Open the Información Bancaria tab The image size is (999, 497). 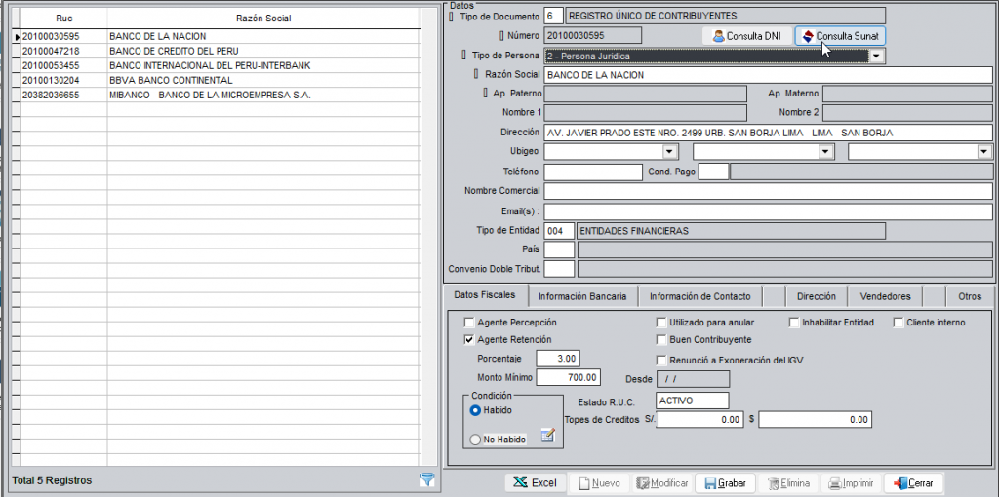(x=583, y=296)
